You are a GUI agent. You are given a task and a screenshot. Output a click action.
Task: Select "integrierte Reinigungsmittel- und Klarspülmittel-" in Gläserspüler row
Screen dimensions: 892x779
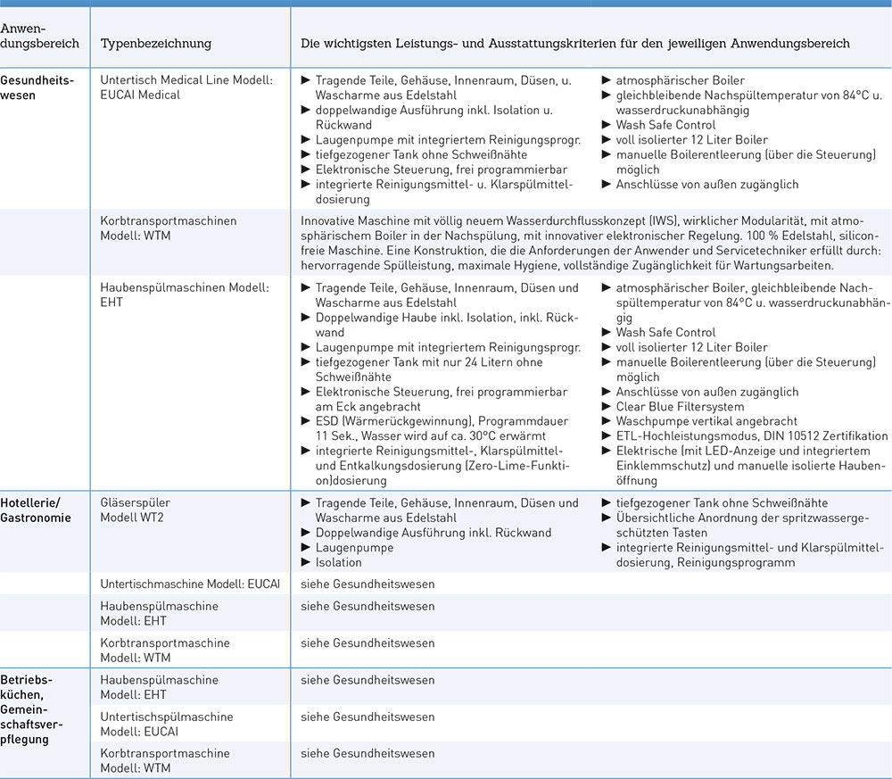click(750, 547)
